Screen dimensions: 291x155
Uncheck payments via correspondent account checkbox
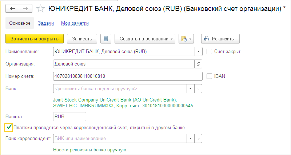(x=9, y=127)
